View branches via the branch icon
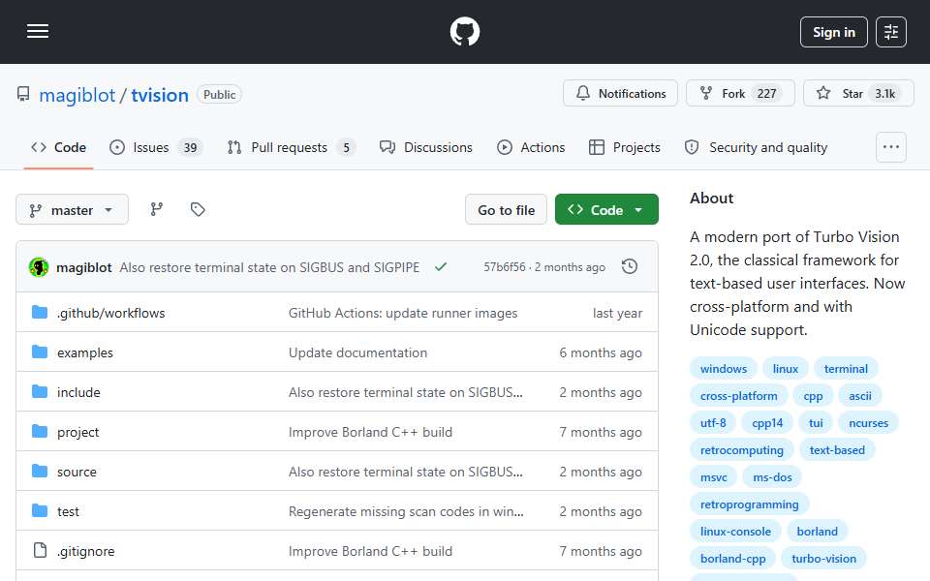Image resolution: width=930 pixels, height=581 pixels. click(x=157, y=209)
